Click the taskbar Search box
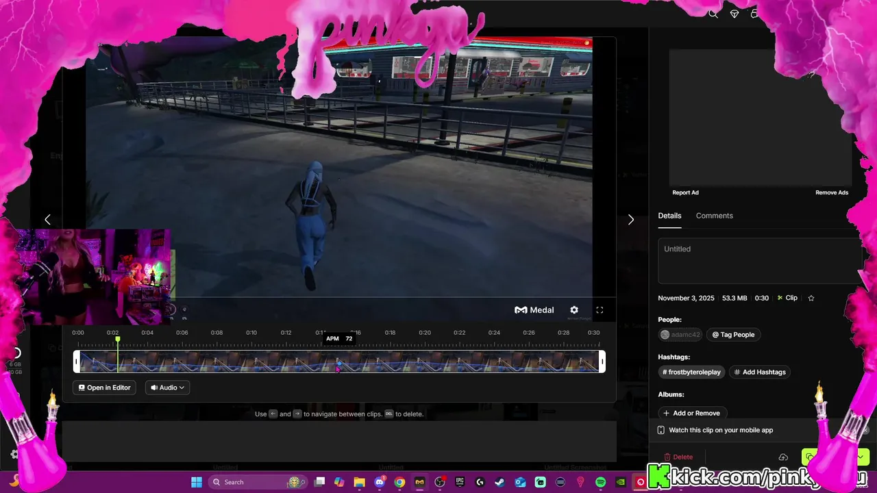This screenshot has width=877, height=493. 257,482
